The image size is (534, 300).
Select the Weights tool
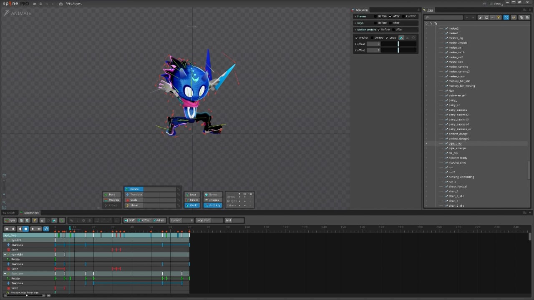tap(111, 200)
